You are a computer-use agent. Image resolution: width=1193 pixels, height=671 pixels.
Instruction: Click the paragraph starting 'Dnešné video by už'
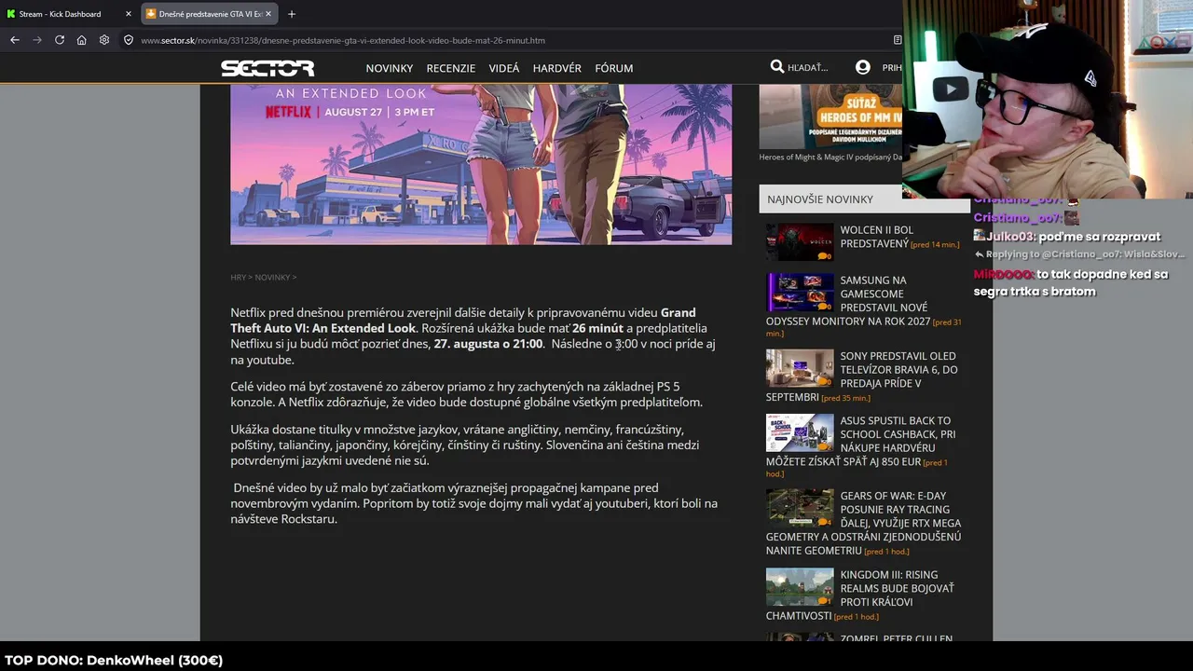(x=474, y=503)
